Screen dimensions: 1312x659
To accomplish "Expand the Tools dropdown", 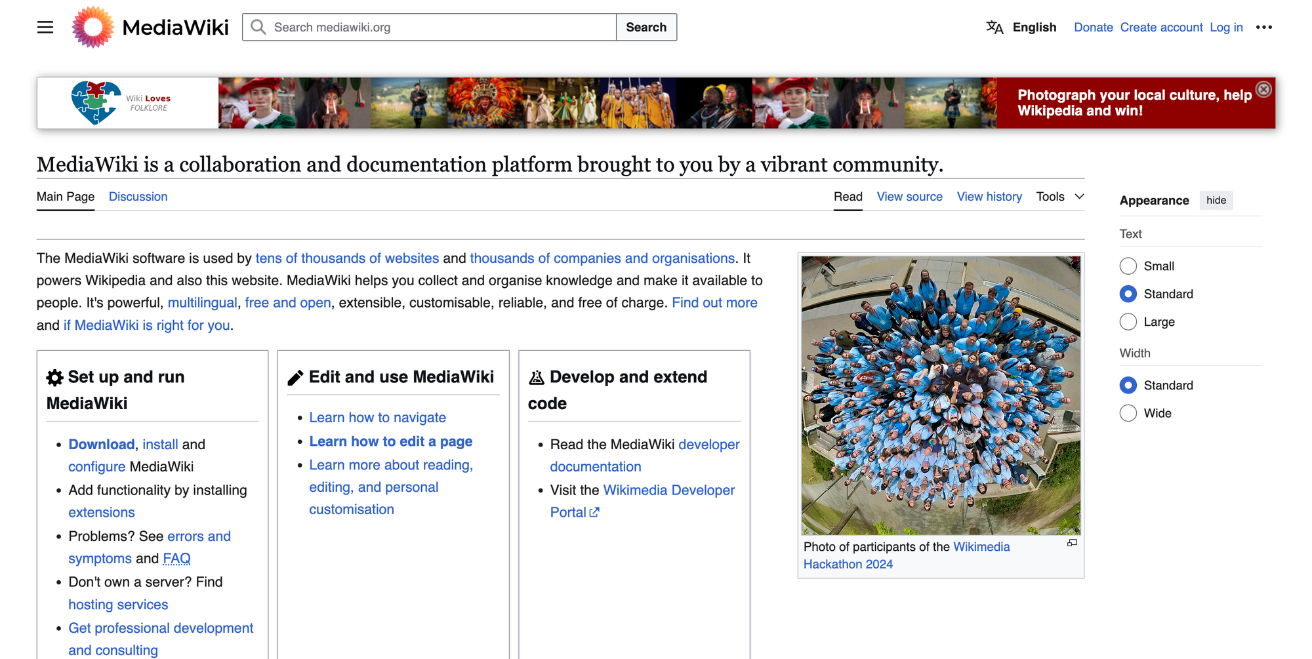I will point(1058,196).
